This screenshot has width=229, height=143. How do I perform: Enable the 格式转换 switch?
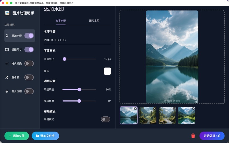coord(29,63)
